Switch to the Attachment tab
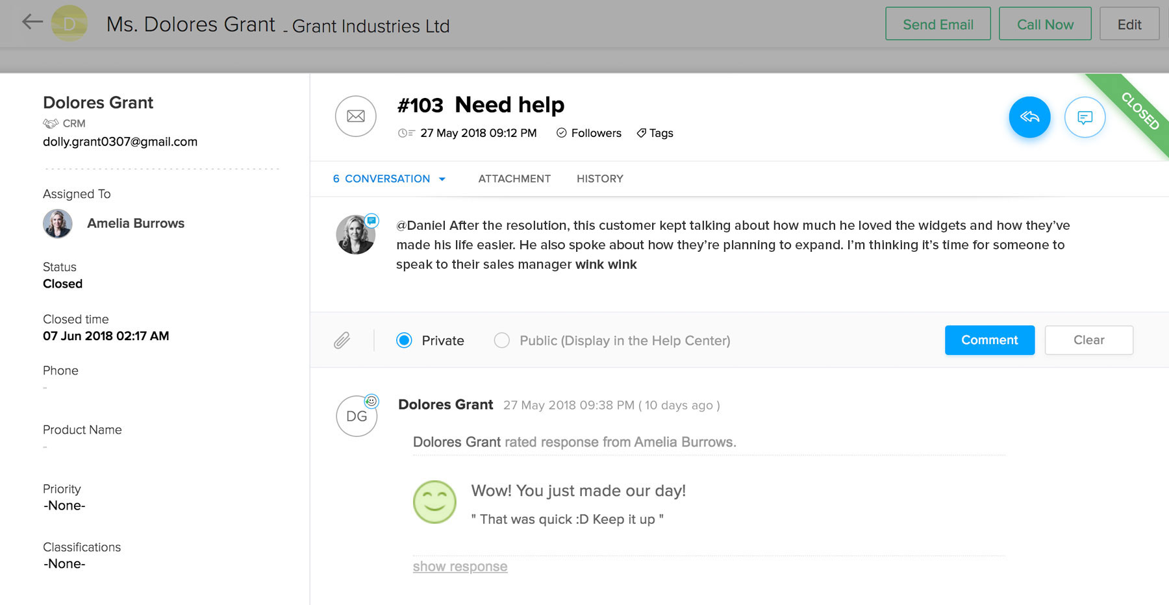The image size is (1169, 605). 514,179
